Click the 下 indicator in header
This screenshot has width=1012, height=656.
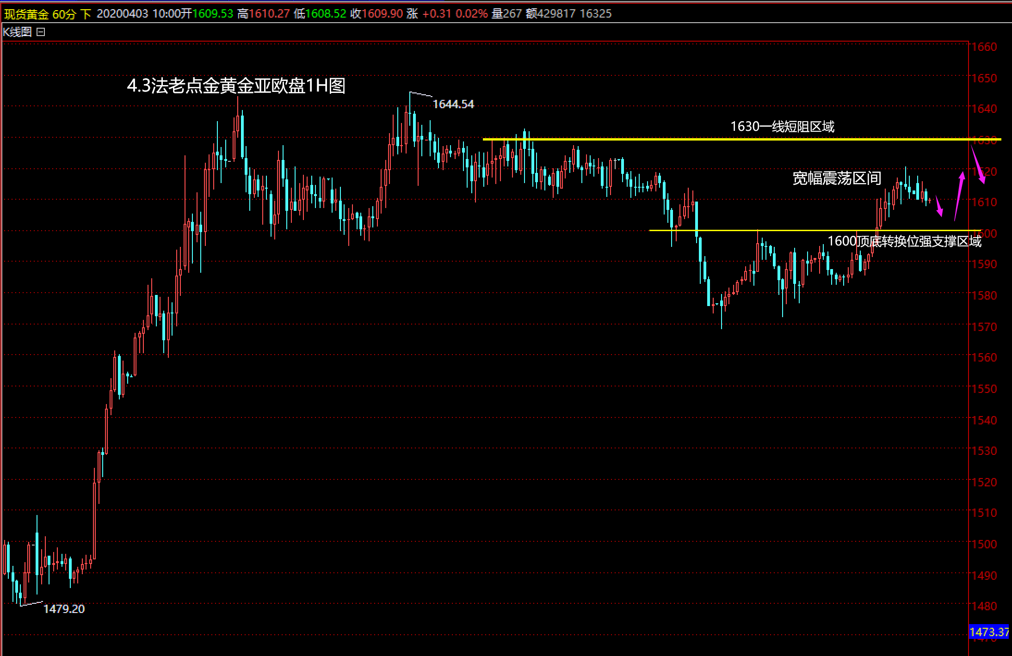point(86,14)
